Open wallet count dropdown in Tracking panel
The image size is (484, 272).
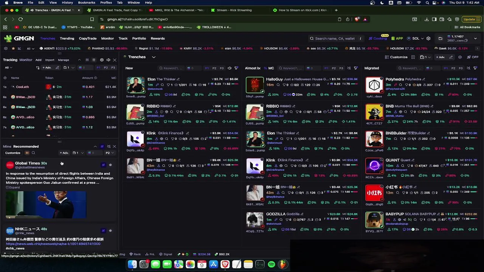click(x=69, y=68)
